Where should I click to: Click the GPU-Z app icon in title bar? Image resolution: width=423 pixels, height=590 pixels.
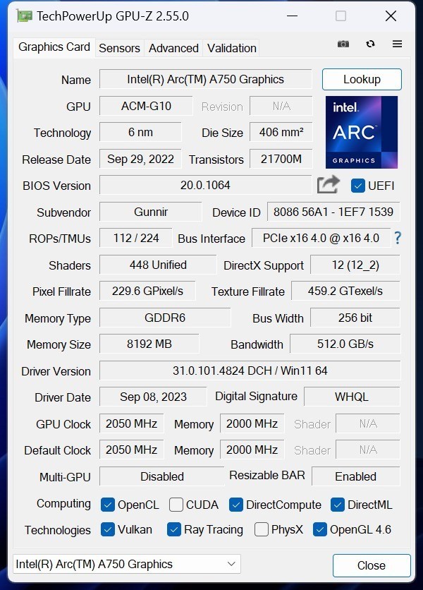(24, 16)
